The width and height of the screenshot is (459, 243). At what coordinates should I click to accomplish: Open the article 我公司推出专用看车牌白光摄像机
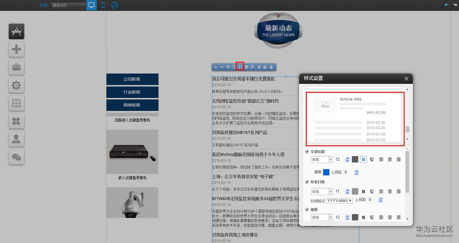pos(243,79)
